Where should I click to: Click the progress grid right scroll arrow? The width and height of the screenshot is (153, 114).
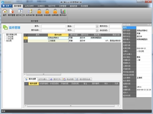(118, 106)
